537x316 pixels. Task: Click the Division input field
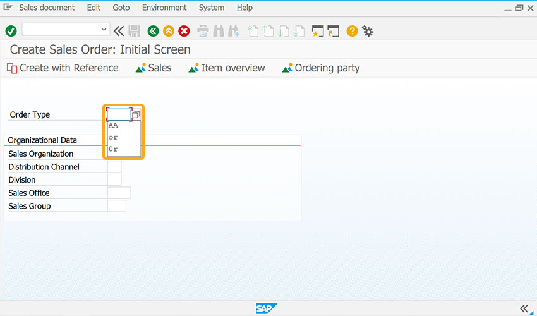pos(114,180)
